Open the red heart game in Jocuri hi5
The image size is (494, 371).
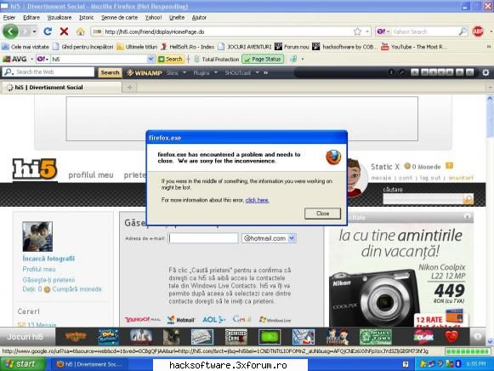(451, 337)
